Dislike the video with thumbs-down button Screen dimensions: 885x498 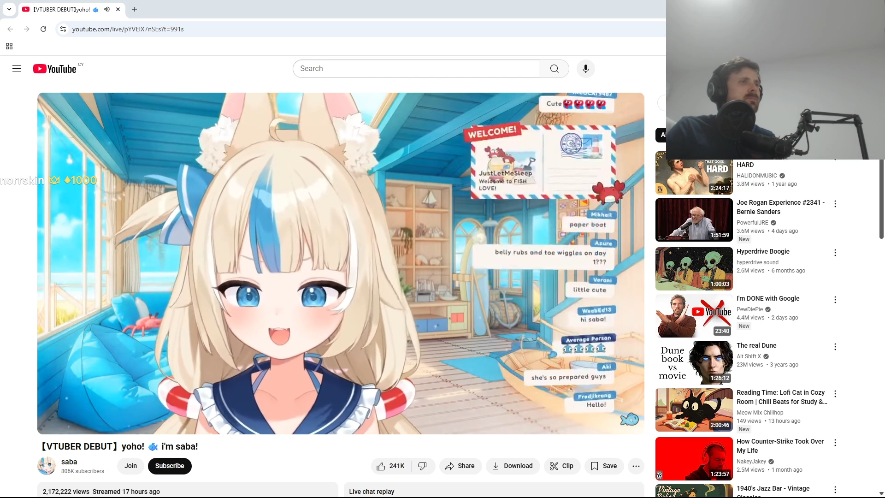coord(422,466)
